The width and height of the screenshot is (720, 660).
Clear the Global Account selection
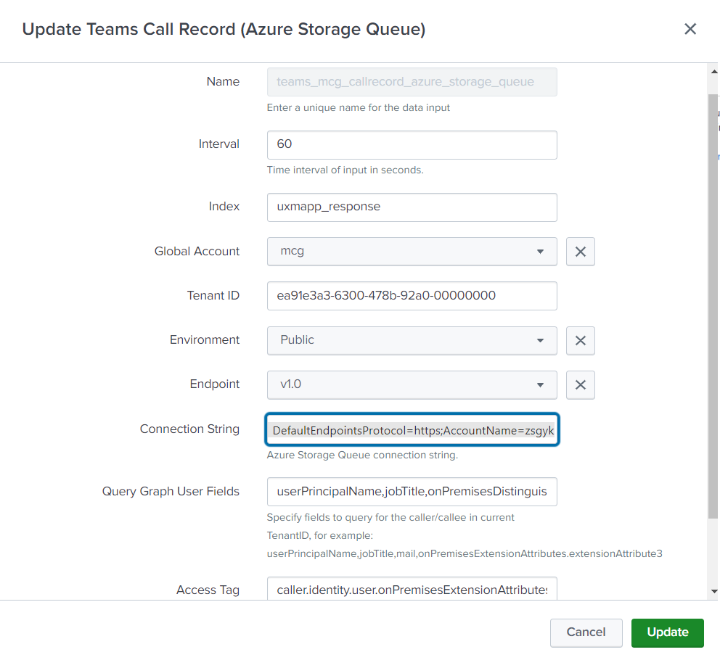coord(580,252)
